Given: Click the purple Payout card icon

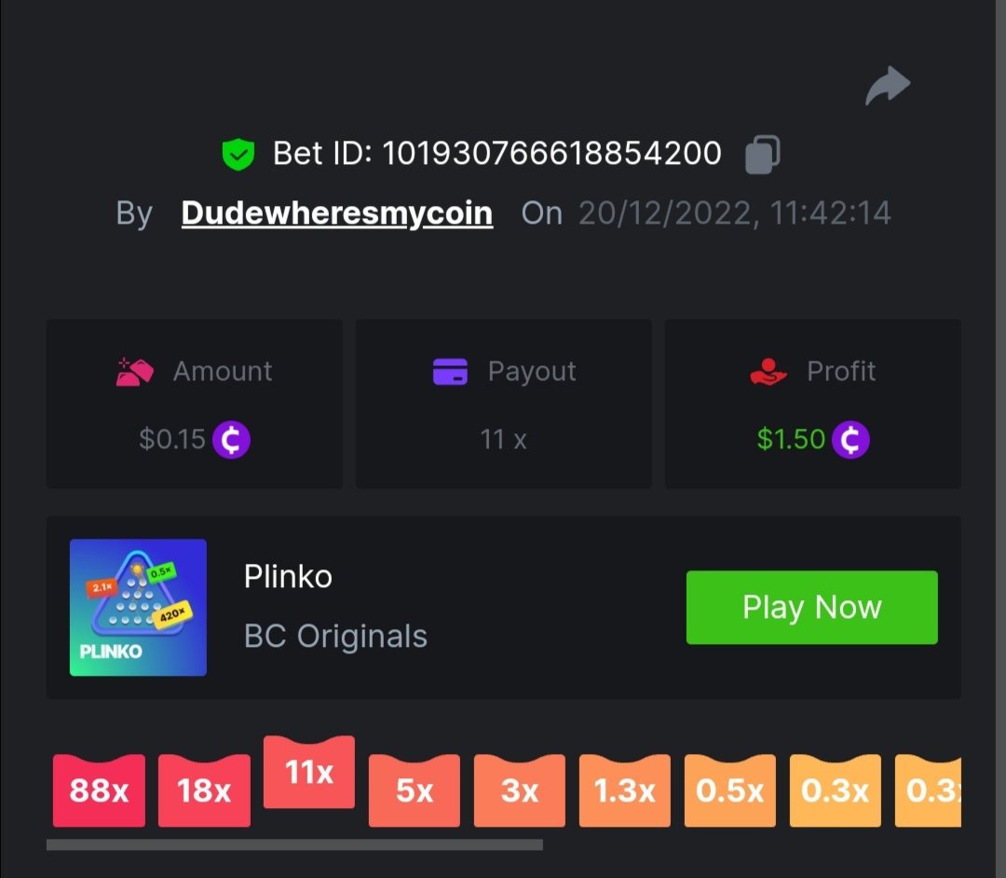Looking at the screenshot, I should pos(451,372).
